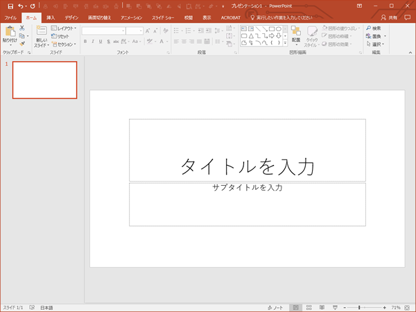Click the New Slide (新しいスライド) icon
This screenshot has width=416, height=312.
pos(41,31)
